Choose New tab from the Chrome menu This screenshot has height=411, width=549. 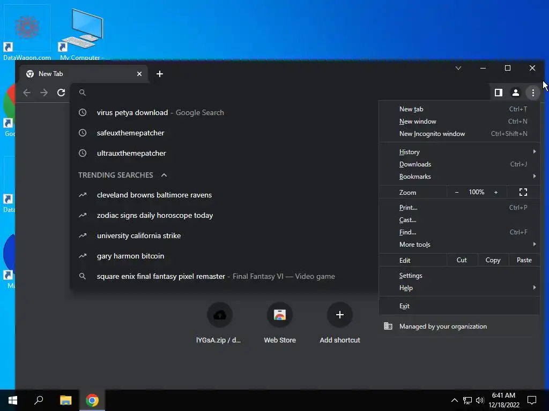[x=459, y=109]
